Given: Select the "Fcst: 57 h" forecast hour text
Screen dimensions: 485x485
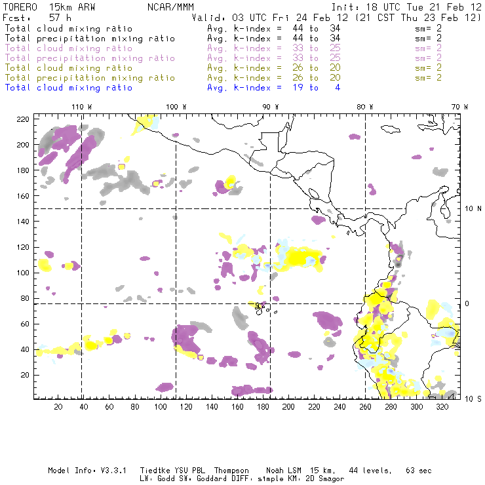Looking at the screenshot, I should [37, 18].
